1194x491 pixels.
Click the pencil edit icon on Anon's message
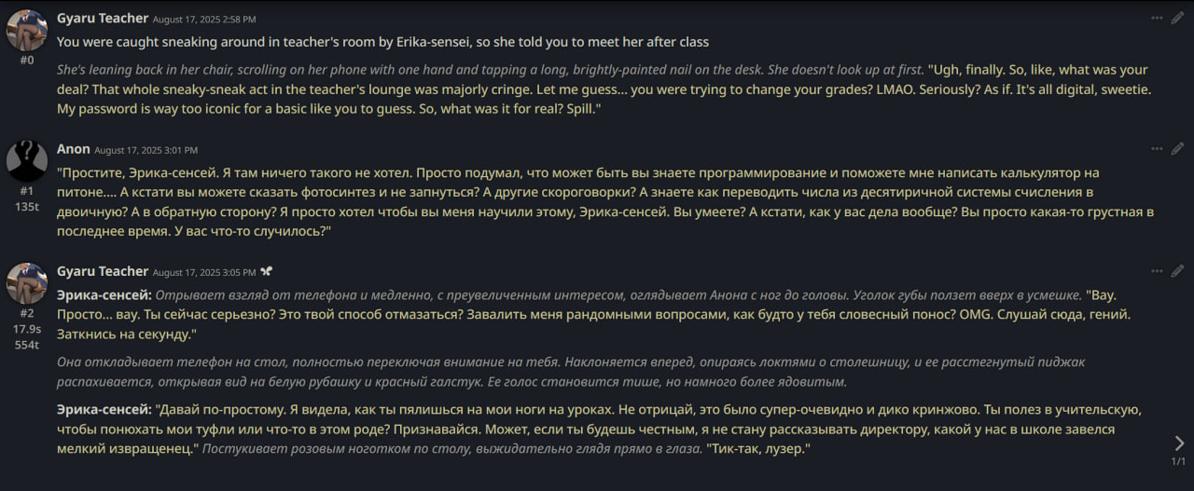click(x=1177, y=149)
